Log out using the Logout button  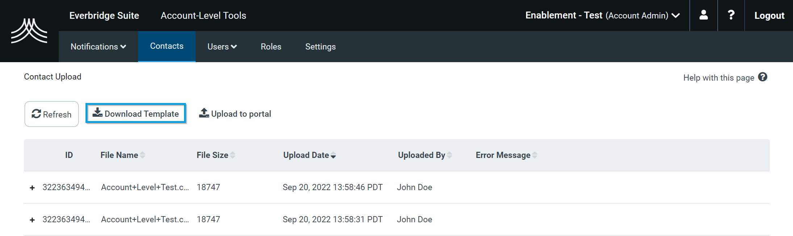click(769, 16)
